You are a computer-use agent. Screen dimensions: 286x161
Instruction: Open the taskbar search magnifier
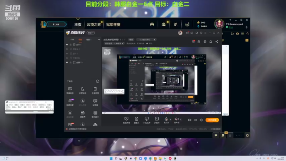116,158
